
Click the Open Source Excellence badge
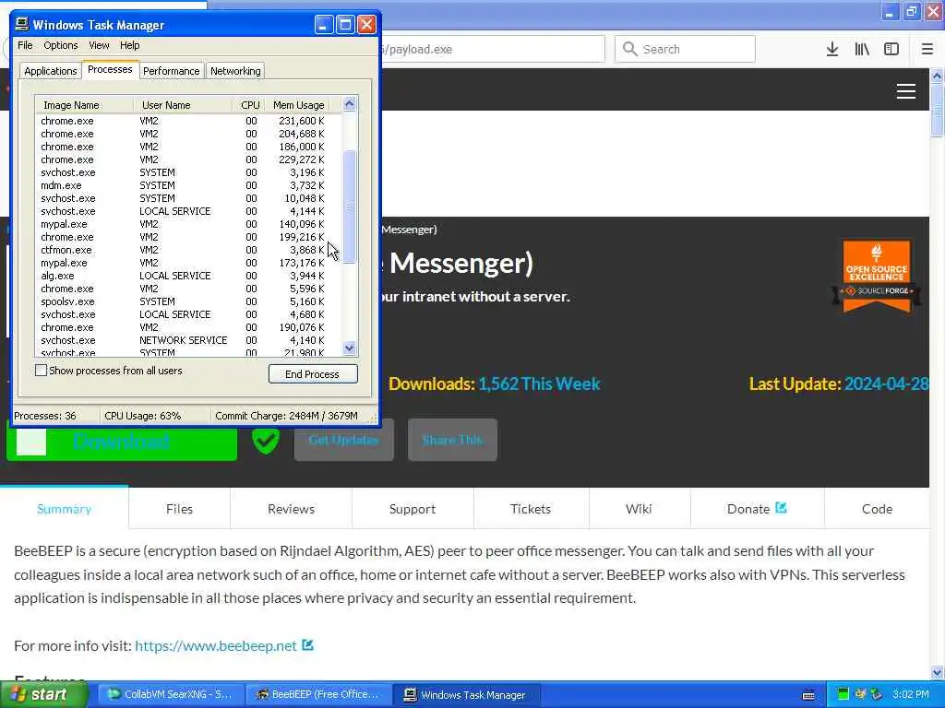877,276
